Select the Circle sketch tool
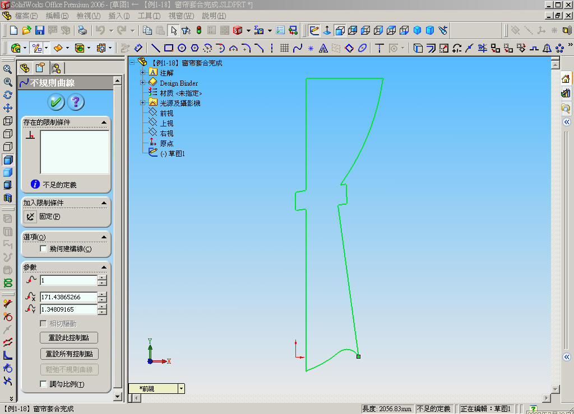The height and width of the screenshot is (414, 574). point(182,48)
